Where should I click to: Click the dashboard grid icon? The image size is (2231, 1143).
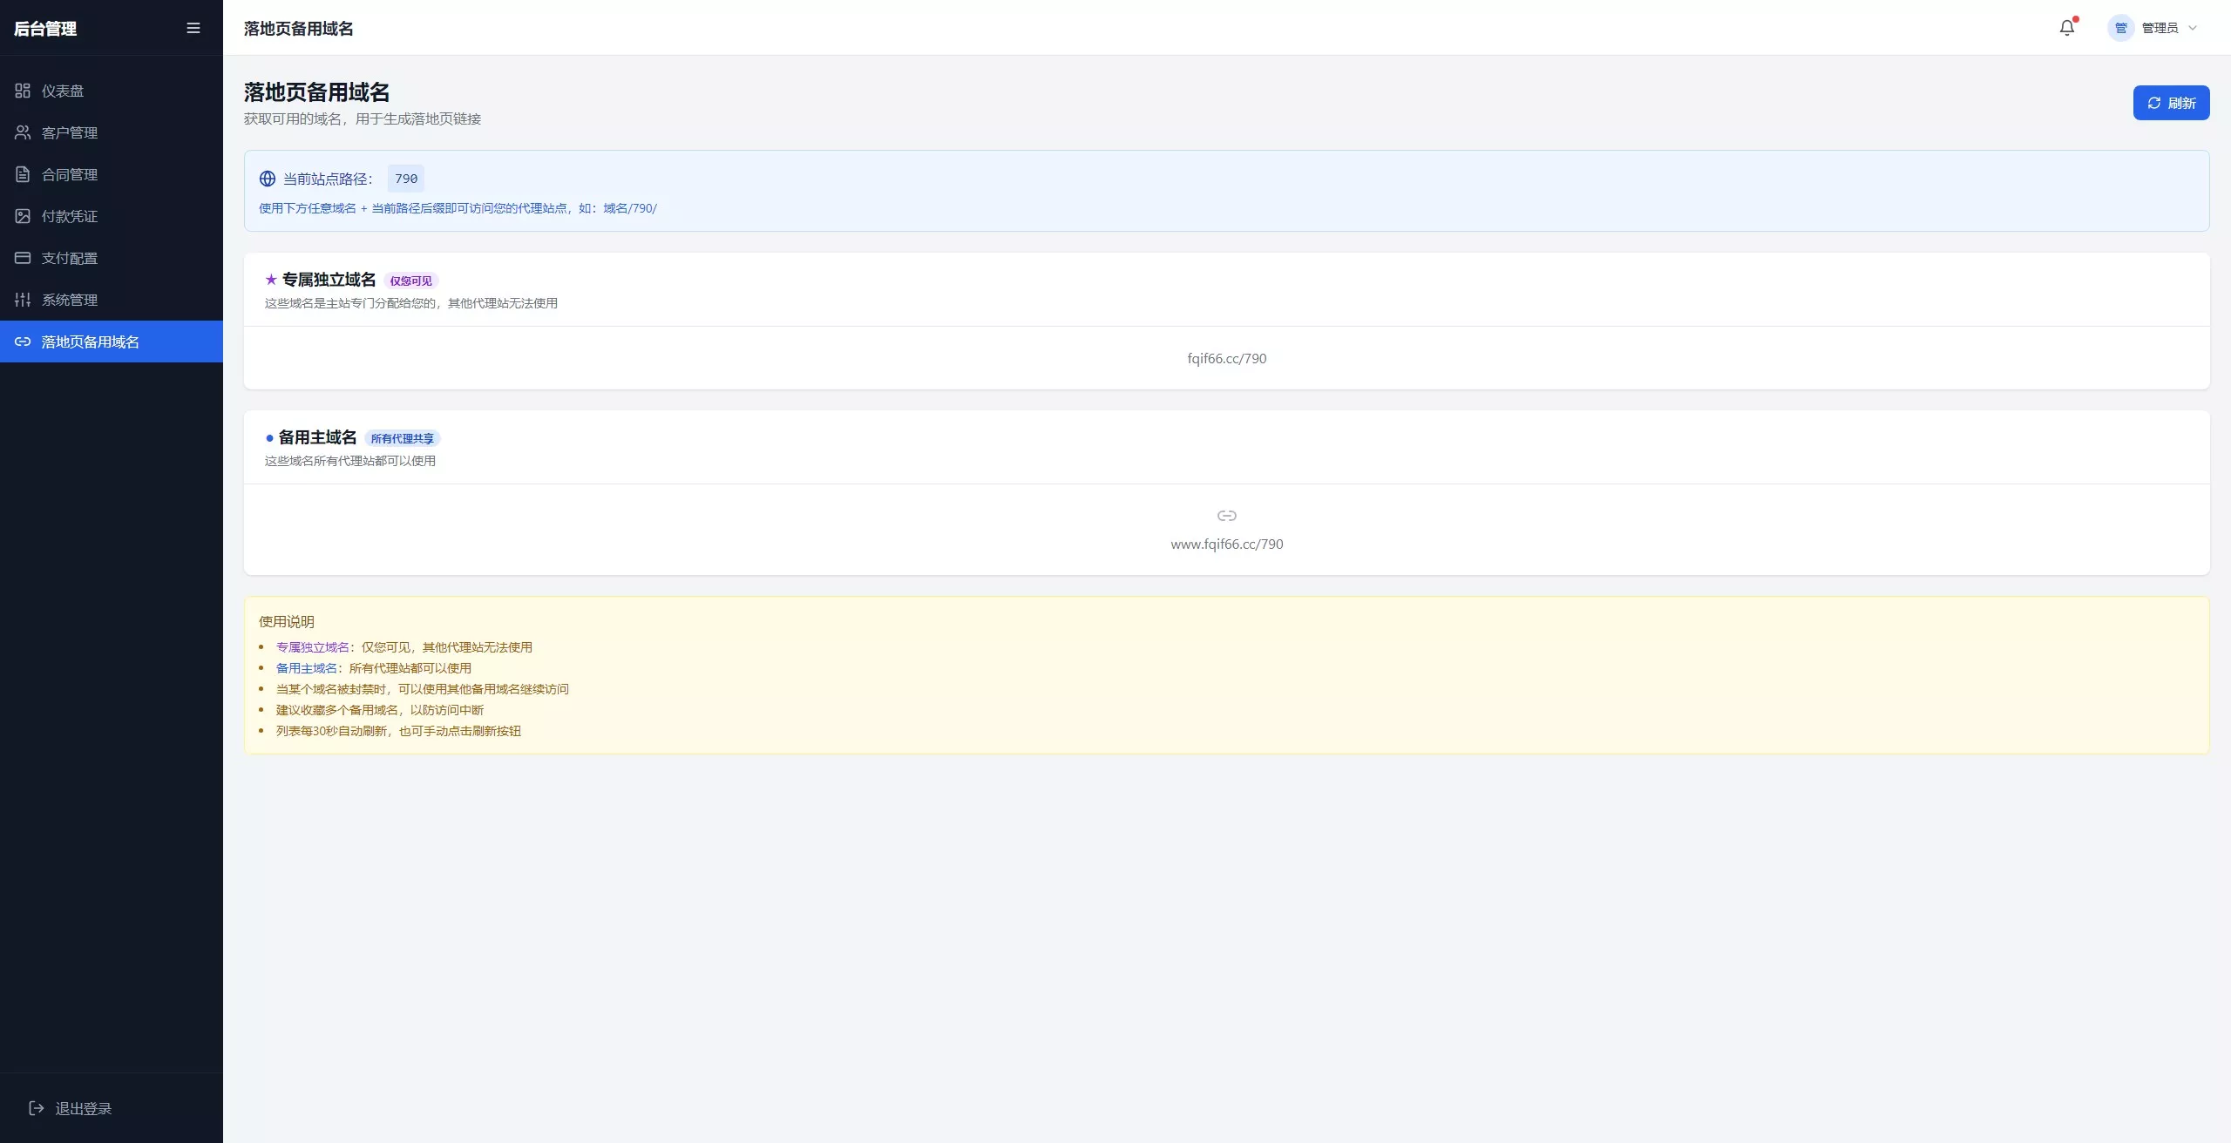tap(23, 91)
